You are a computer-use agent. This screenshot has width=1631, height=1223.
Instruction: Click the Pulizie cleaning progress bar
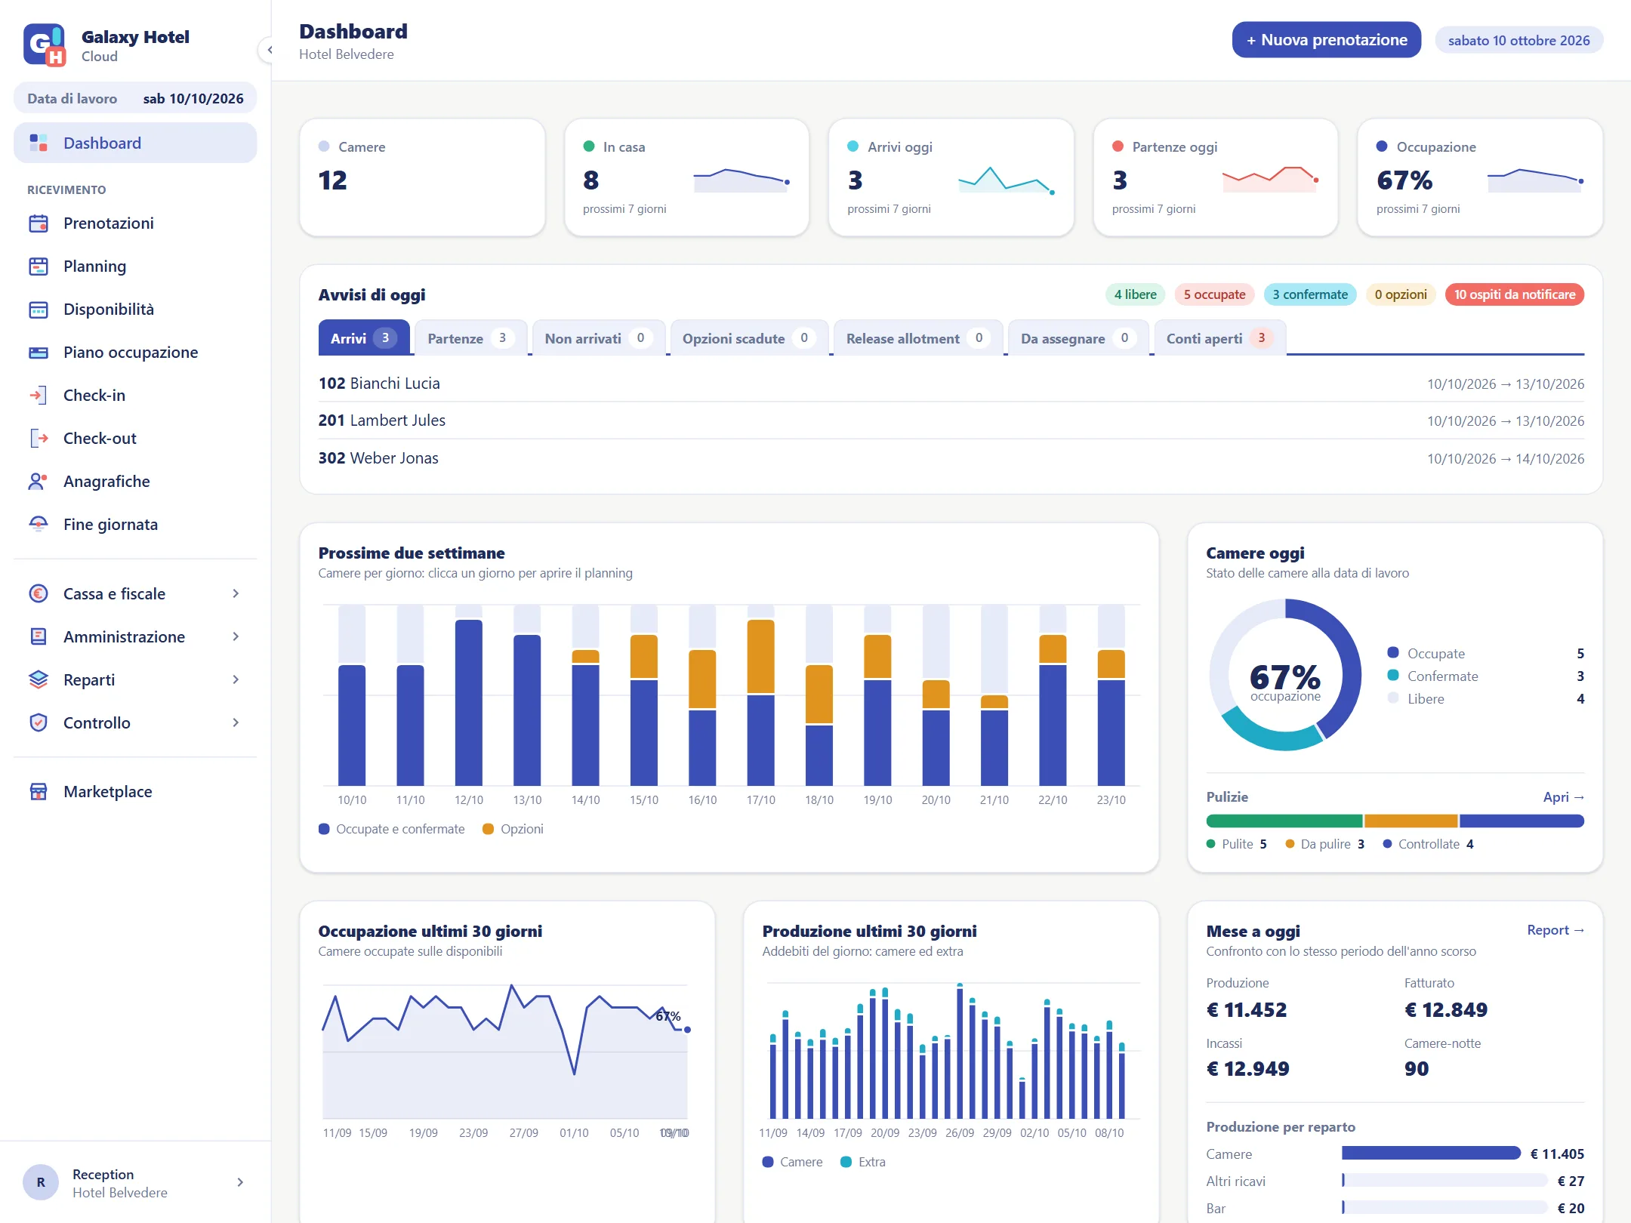pos(1395,821)
